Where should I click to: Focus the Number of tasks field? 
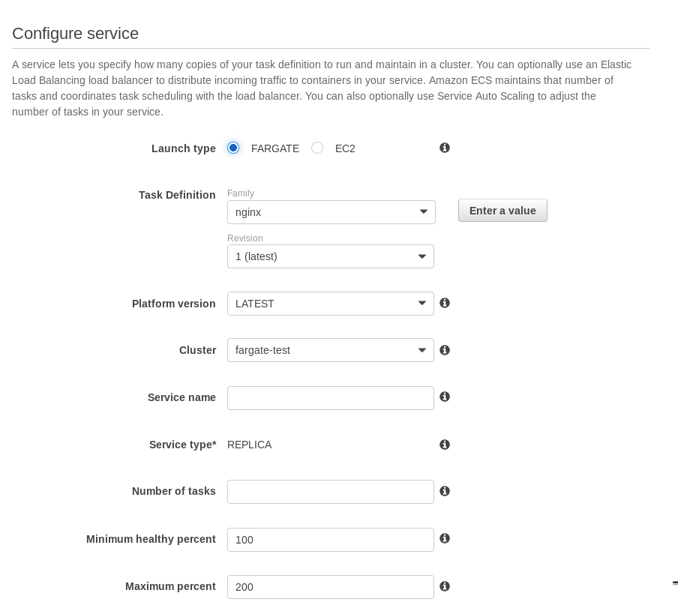pyautogui.click(x=330, y=492)
